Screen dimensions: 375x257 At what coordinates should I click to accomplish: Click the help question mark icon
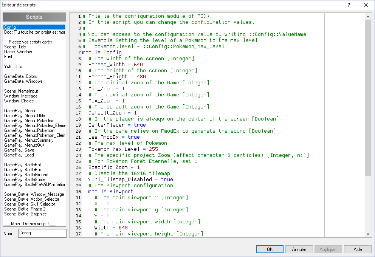pos(349,5)
